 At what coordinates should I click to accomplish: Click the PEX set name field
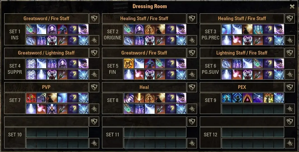click(x=242, y=87)
